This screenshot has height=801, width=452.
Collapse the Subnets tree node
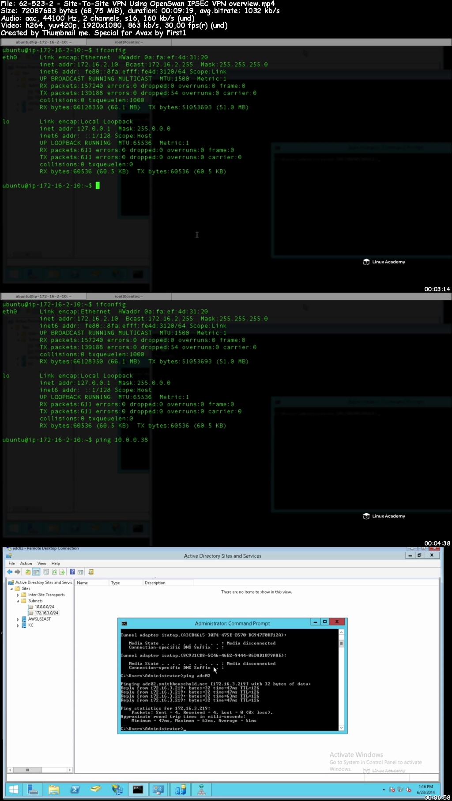[18, 601]
